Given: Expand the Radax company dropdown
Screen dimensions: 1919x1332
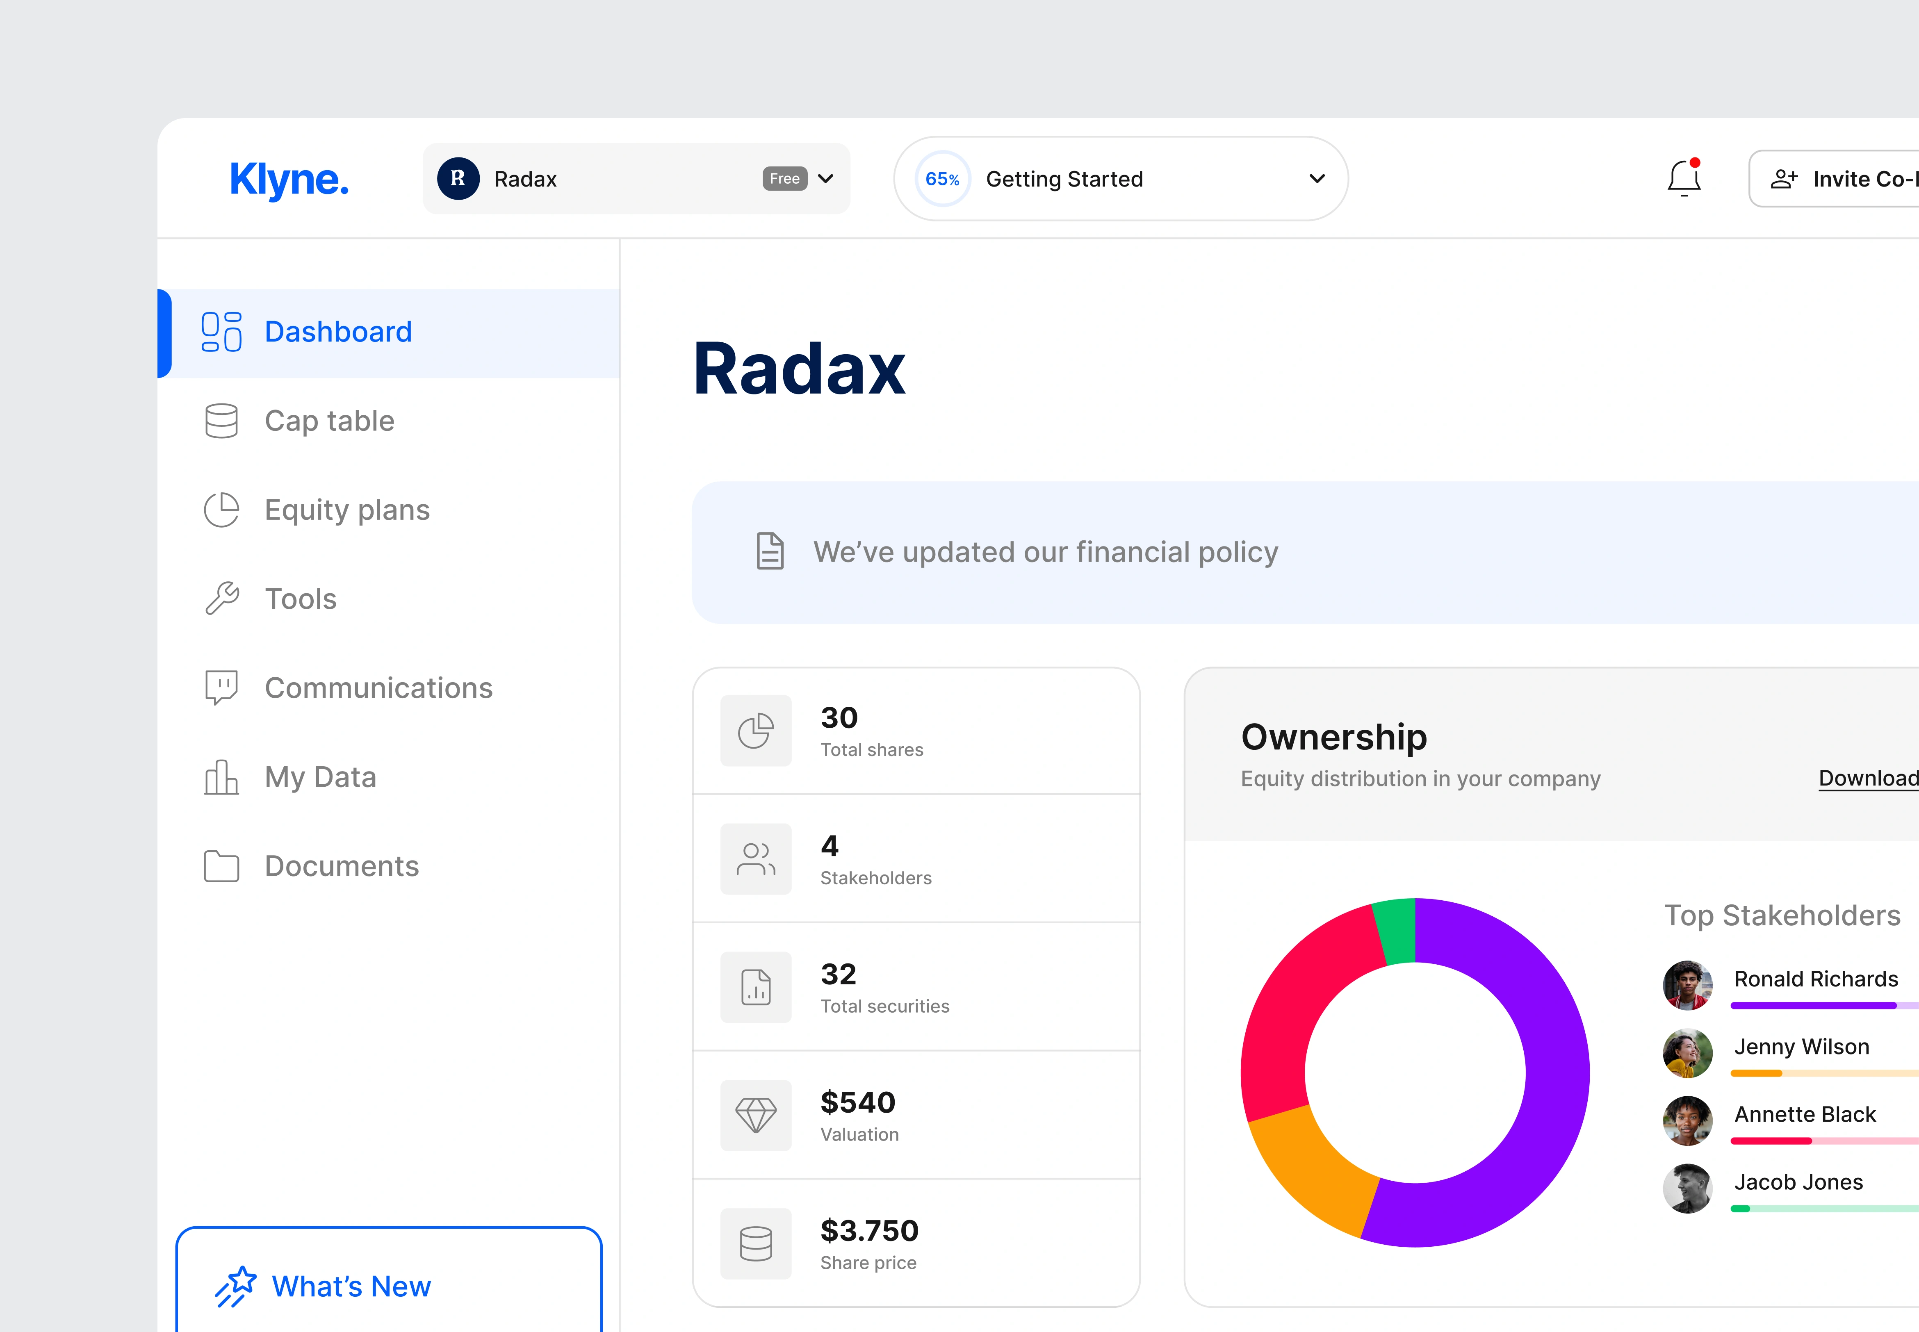Looking at the screenshot, I should point(825,179).
